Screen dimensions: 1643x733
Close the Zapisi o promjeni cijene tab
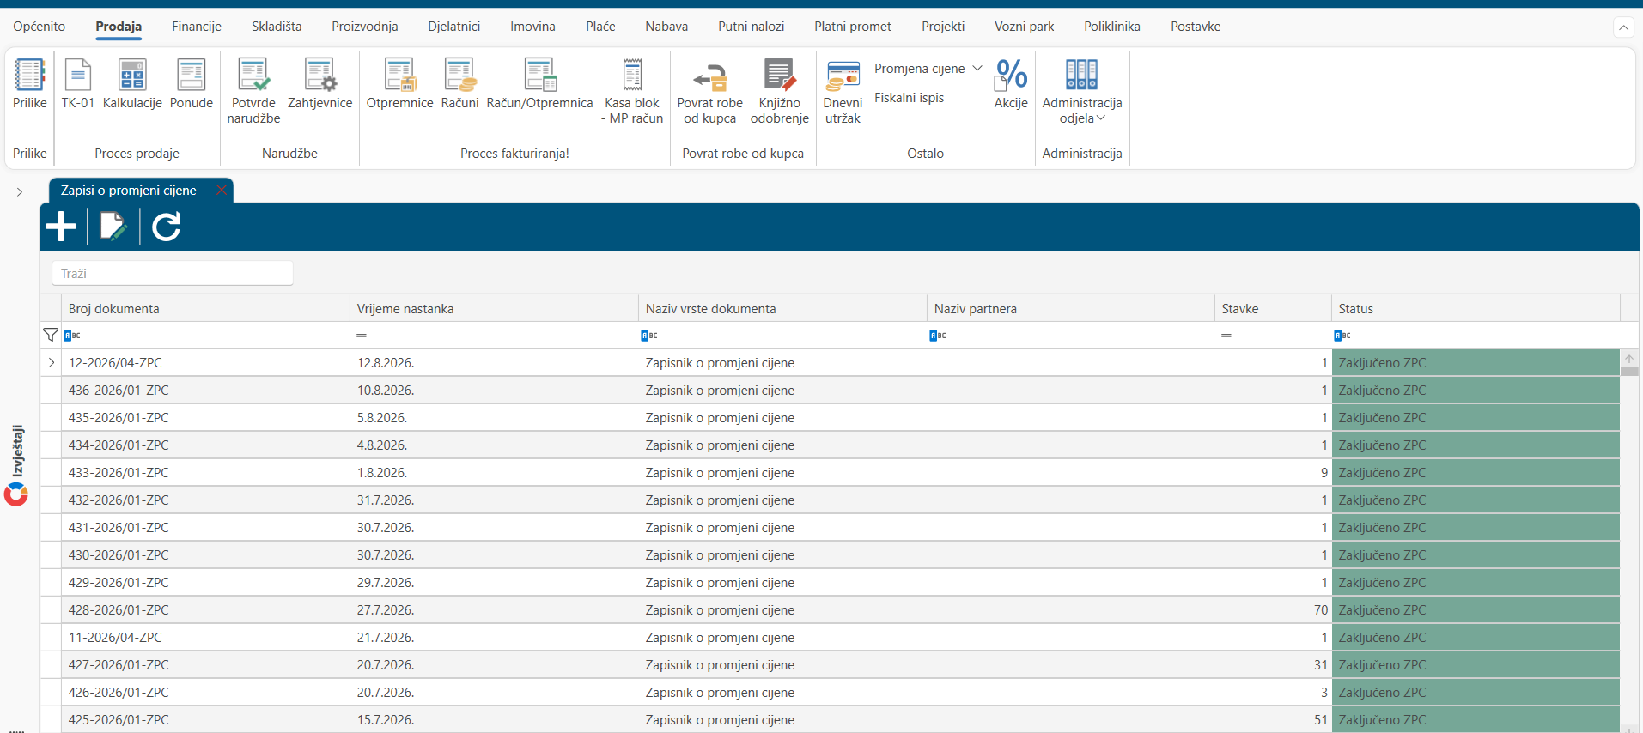(x=222, y=191)
